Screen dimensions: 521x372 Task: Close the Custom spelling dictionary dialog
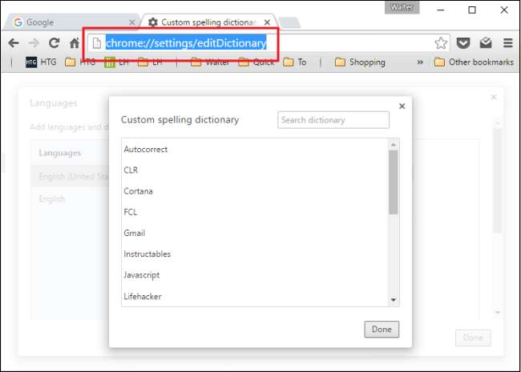pos(402,106)
